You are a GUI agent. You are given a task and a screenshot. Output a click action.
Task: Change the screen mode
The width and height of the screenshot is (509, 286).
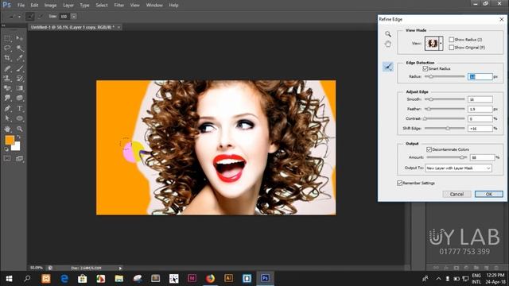pyautogui.click(x=19, y=159)
